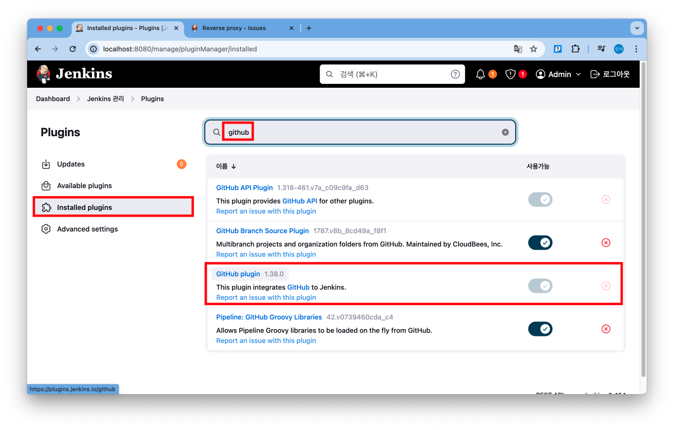Open Advanced settings section
This screenshot has height=430, width=674.
(x=113, y=229)
